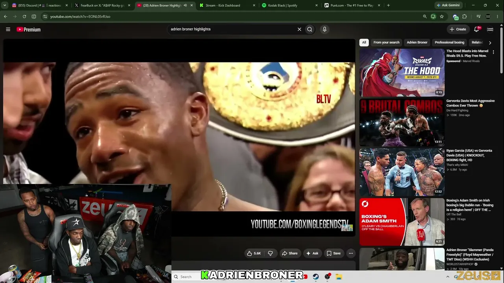Open 'Boxing's Adam Smith on Irish boxing' title
This screenshot has width=504, height=283.
click(x=470, y=205)
